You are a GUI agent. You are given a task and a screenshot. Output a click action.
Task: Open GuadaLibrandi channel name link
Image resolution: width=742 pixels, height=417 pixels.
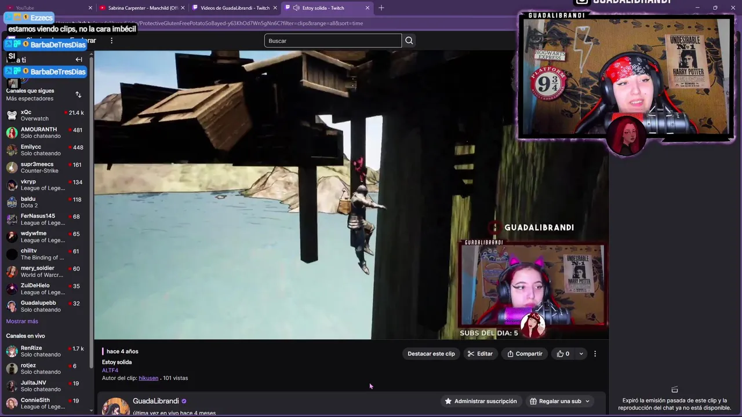[156, 401]
